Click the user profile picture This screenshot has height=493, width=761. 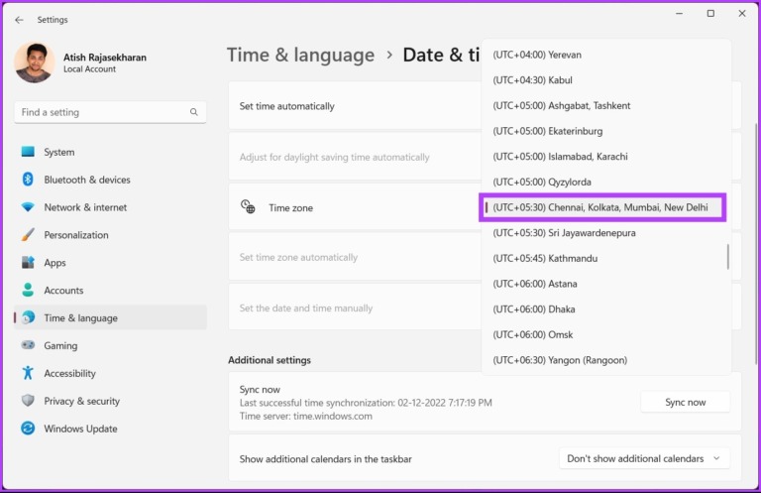pyautogui.click(x=35, y=62)
